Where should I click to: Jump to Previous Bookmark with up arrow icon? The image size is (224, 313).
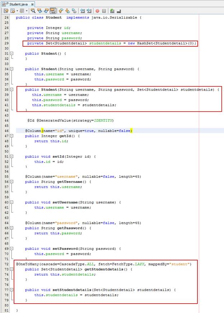tap(61, 11)
